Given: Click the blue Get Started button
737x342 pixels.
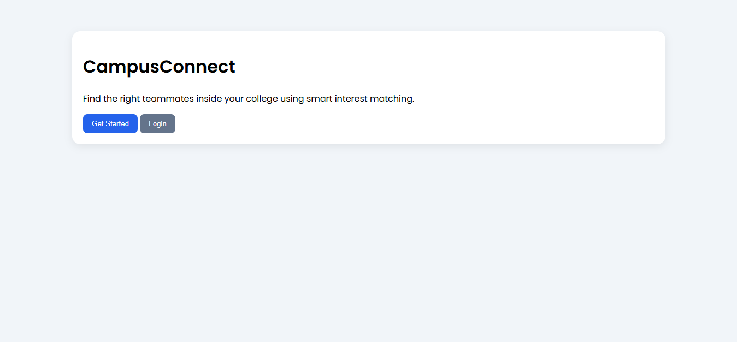Looking at the screenshot, I should point(110,123).
